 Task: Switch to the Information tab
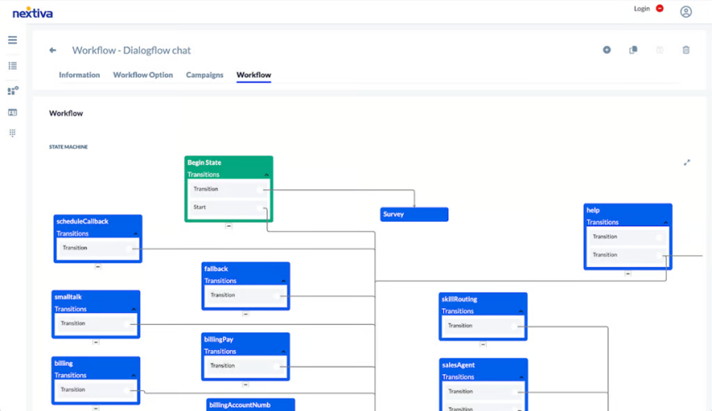(79, 74)
